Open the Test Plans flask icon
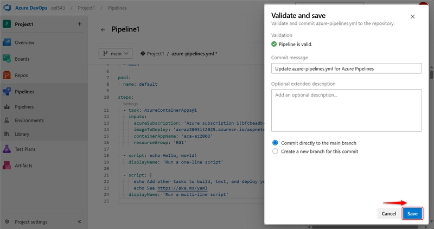 (x=8, y=149)
